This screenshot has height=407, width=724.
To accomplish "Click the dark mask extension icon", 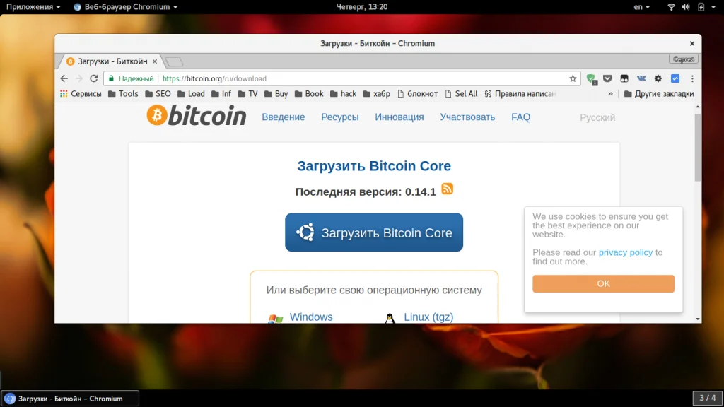I will pyautogui.click(x=624, y=78).
